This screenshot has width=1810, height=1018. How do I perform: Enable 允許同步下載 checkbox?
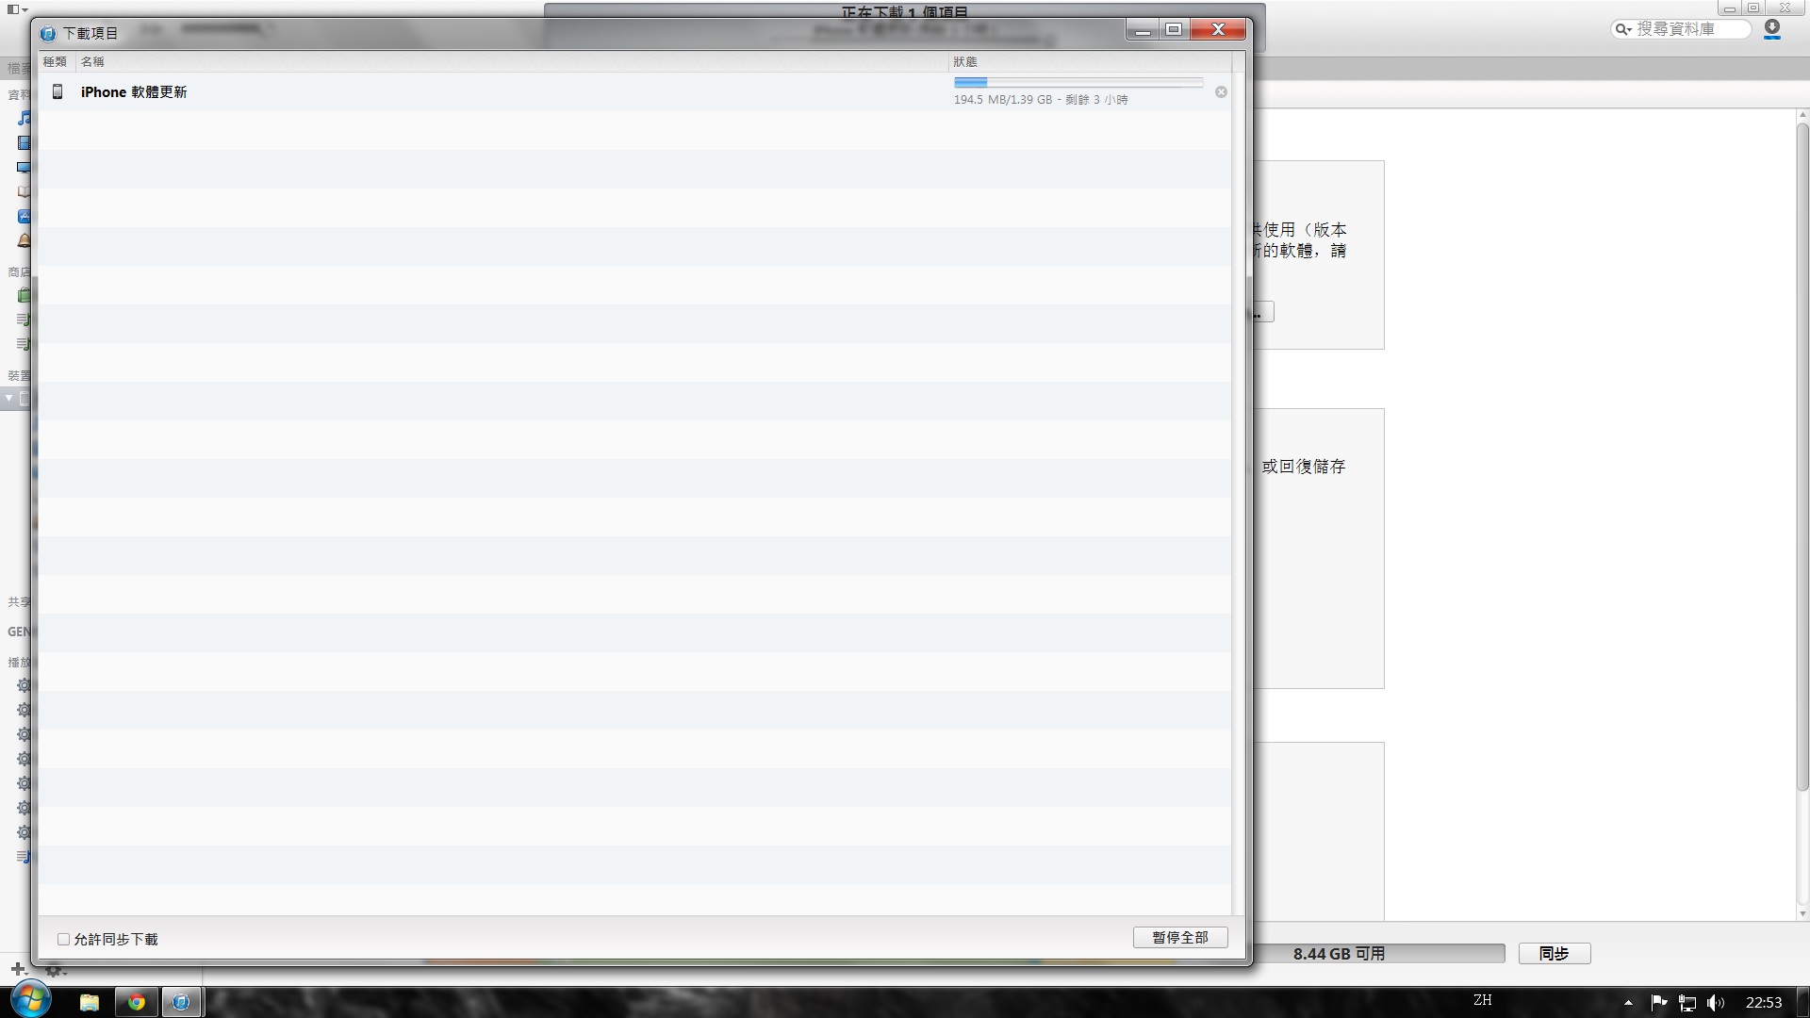[63, 939]
